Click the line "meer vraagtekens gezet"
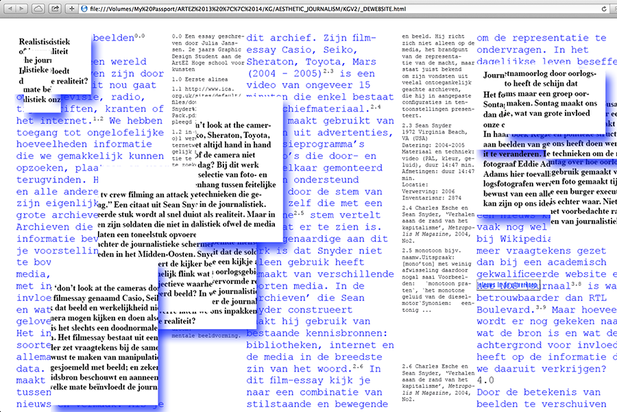This screenshot has width=617, height=412. 542,251
